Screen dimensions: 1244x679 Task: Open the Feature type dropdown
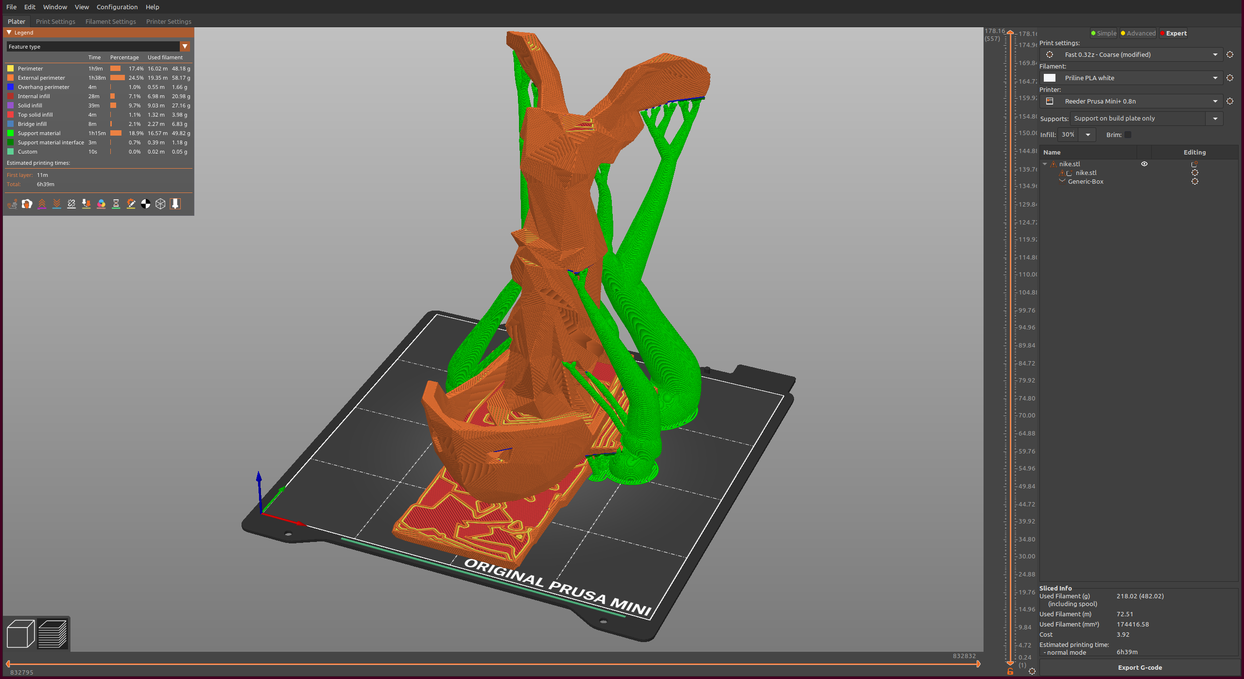coord(185,47)
